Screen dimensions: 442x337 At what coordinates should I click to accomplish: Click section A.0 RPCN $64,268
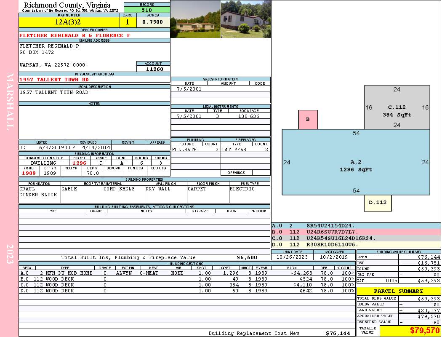pyautogui.click(x=301, y=273)
